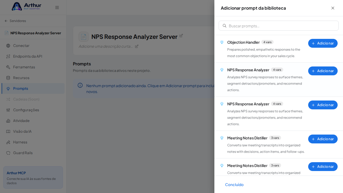Image resolution: width=343 pixels, height=193 pixels.
Task: Open the Recursos database icon
Action: (x=8, y=78)
